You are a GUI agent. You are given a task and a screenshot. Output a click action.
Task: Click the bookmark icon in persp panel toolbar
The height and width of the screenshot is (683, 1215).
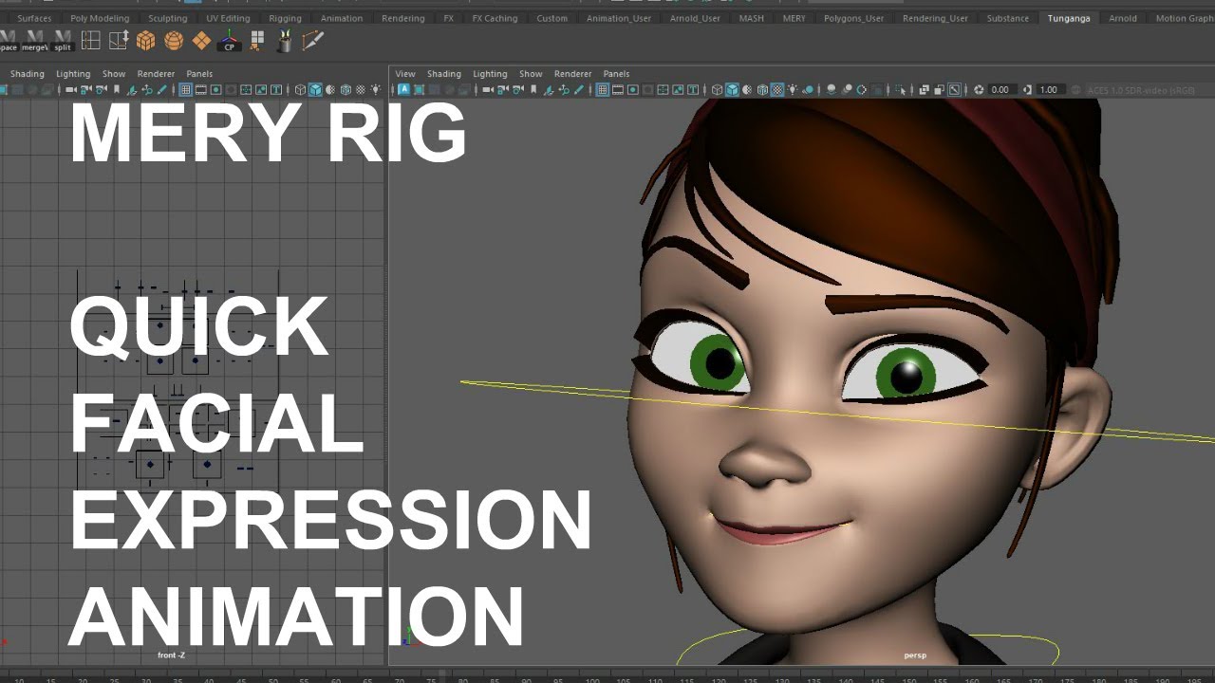533,90
